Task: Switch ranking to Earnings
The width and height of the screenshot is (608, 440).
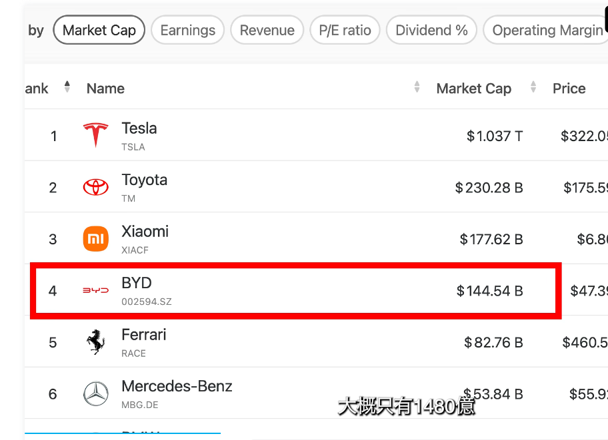Action: tap(188, 30)
